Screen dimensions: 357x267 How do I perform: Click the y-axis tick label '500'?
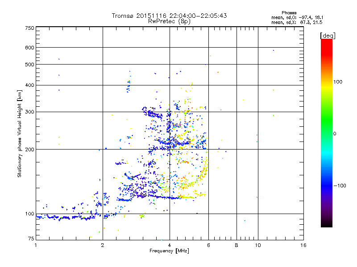click(x=29, y=65)
